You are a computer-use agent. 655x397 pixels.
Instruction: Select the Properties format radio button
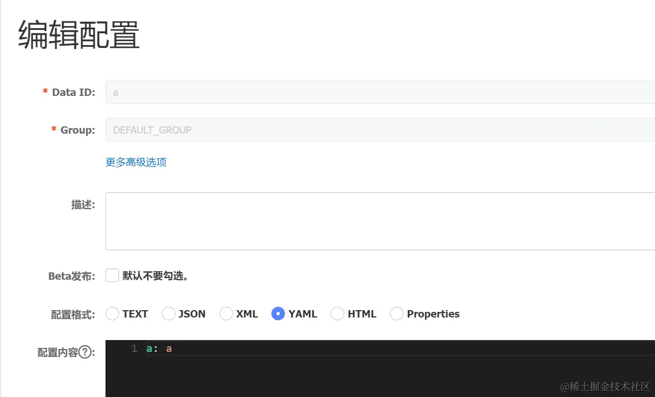pos(397,314)
